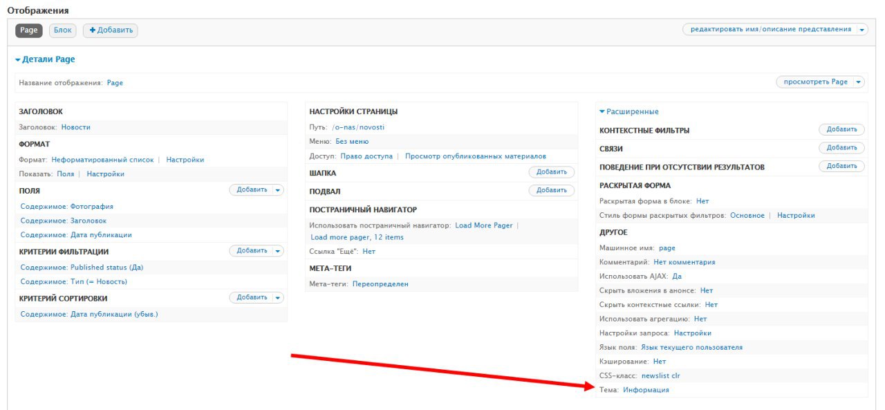Open Load More Pager link
The height and width of the screenshot is (410, 885).
point(484,225)
